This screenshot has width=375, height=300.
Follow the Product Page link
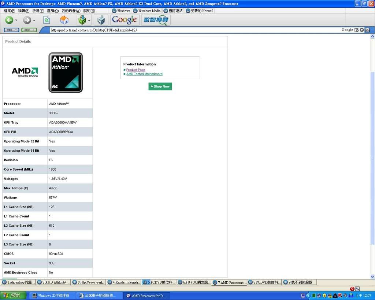tap(135, 70)
